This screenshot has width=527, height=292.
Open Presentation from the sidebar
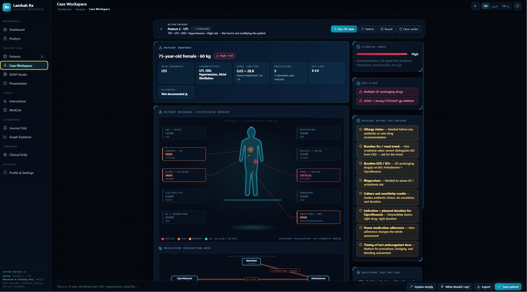click(24, 83)
